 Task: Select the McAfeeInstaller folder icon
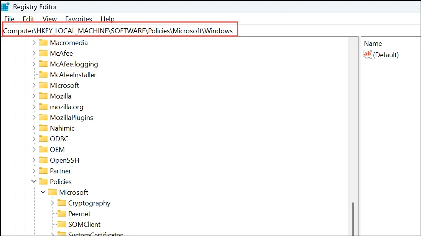coord(43,74)
